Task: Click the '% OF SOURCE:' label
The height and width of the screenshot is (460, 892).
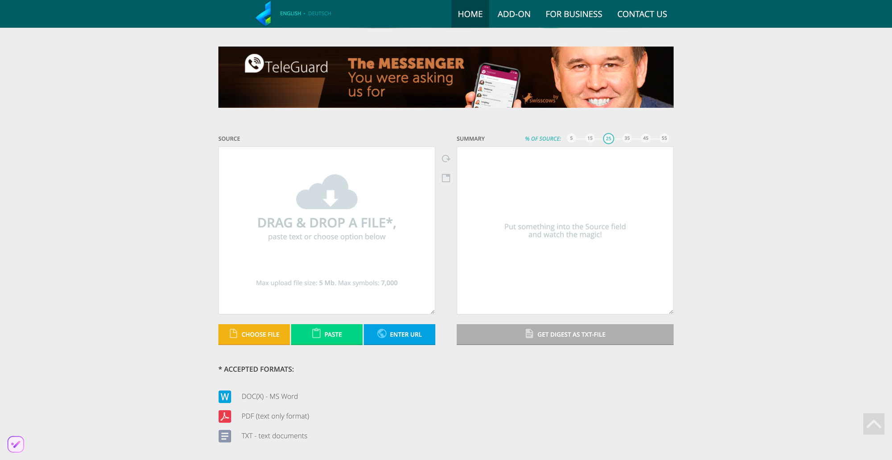Action: [543, 139]
